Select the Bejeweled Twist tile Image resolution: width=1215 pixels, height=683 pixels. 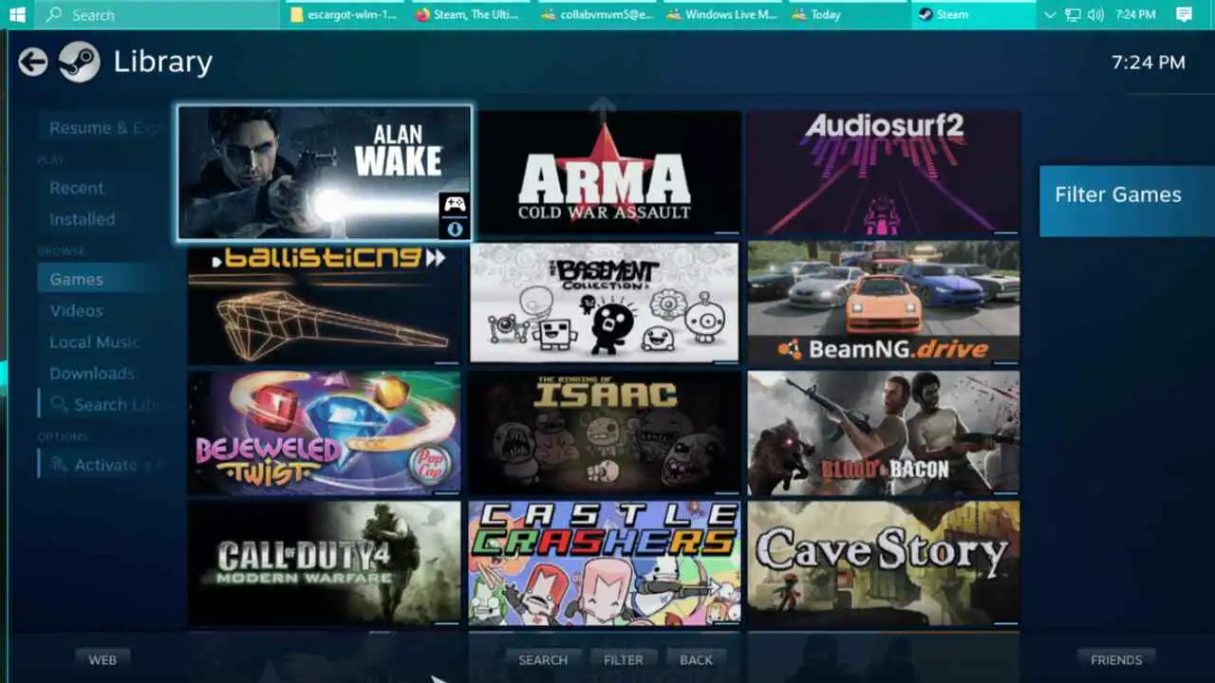[324, 433]
